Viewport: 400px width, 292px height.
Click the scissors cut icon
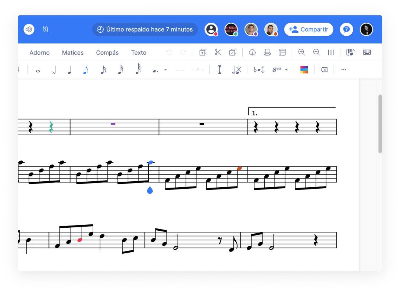coord(217,52)
